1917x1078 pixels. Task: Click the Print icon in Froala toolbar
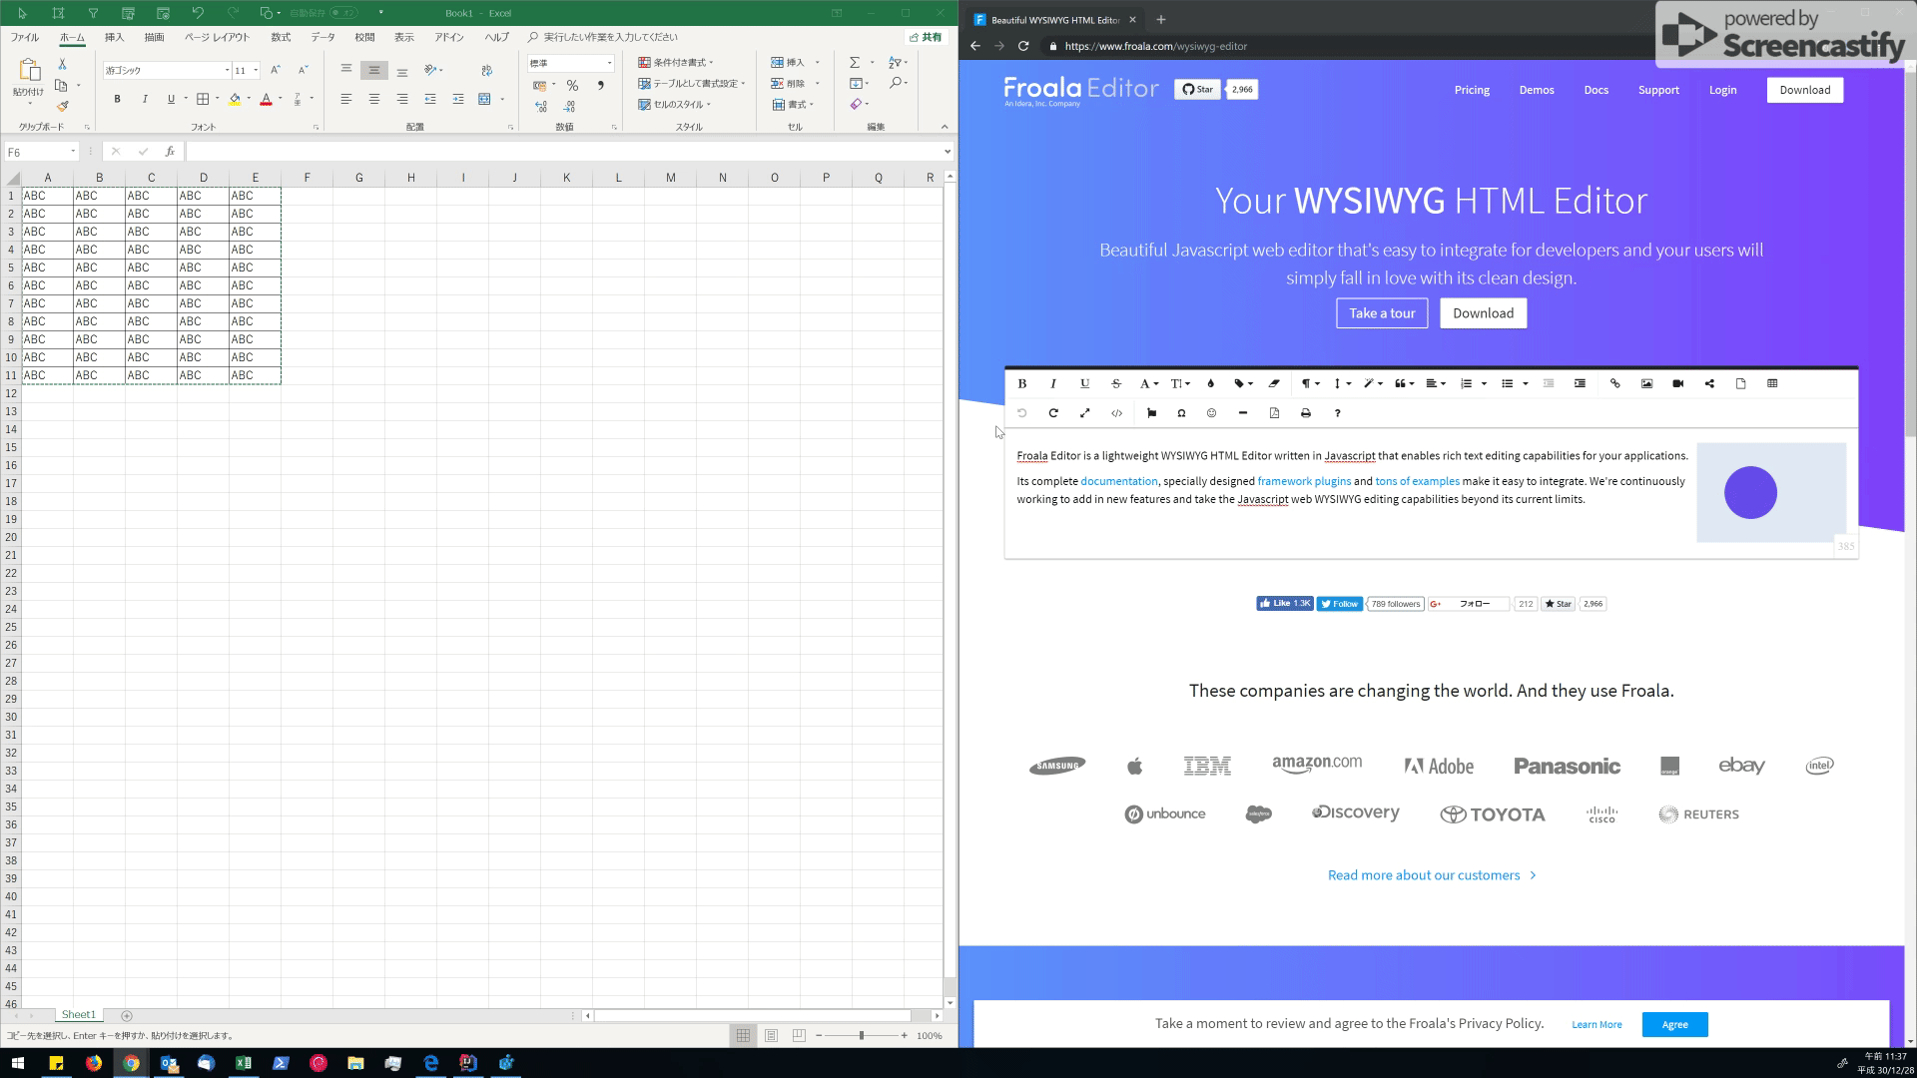(x=1306, y=413)
